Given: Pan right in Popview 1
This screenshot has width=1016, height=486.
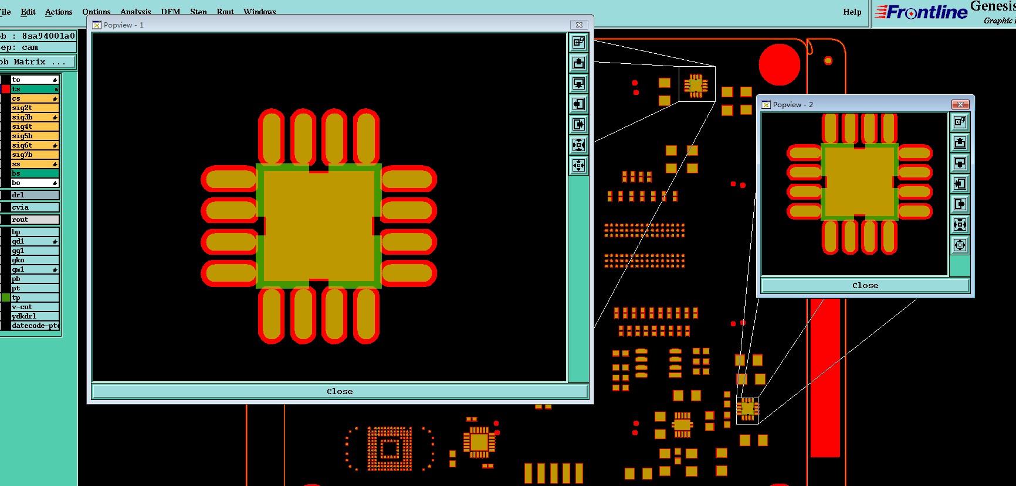Looking at the screenshot, I should tap(578, 124).
